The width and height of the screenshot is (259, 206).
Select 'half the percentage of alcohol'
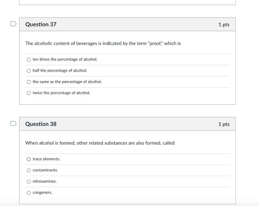click(29, 71)
